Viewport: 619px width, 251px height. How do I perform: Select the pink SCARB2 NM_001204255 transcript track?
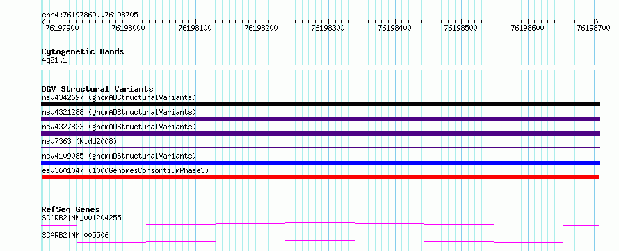pyautogui.click(x=320, y=224)
